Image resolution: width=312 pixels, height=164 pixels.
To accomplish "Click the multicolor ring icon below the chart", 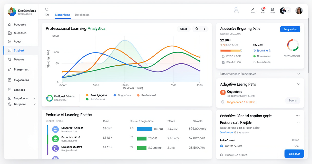I will pyautogui.click(x=49, y=98).
